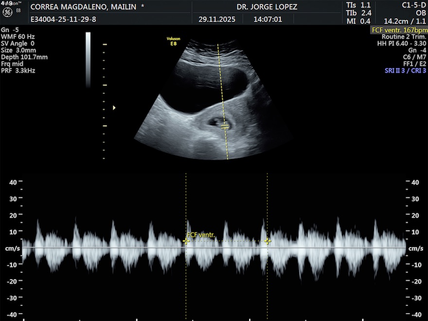The image size is (428, 321).
Task: Click the left yellow caliper cross marker
Action: [x=186, y=241]
